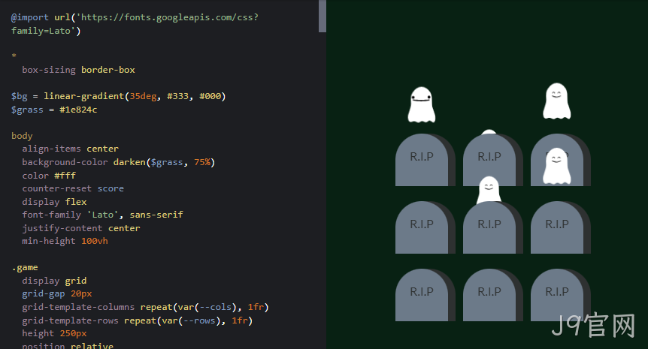Viewport: 648px width, 349px height.
Task: Click the "min-height 100vh" line
Action: 65,241
